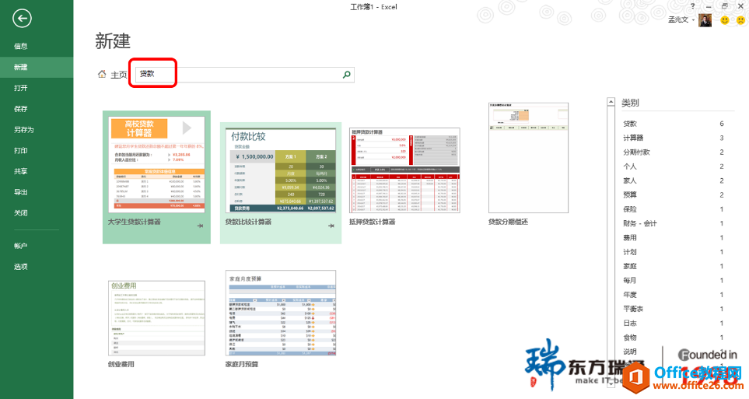Viewport: 749px width, 399px height.
Task: Select 另存为 in the sidebar
Action: [x=24, y=129]
